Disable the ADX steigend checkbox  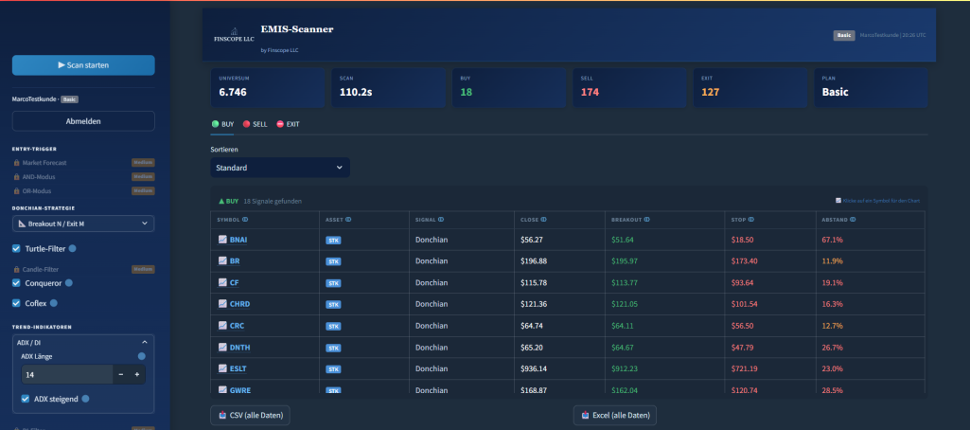click(26, 399)
